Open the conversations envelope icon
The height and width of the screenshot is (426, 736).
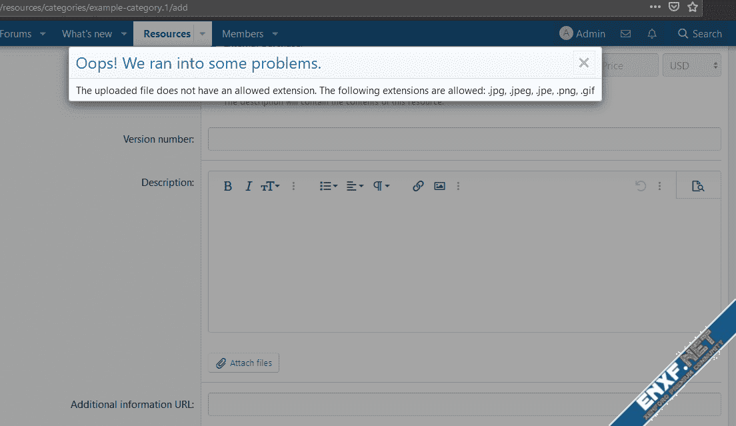625,34
